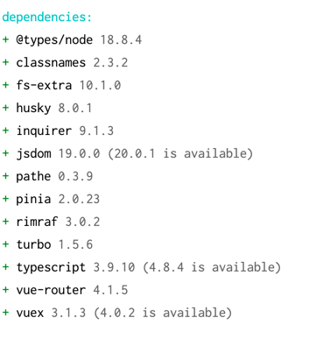Click version '2.3.2' next to classnames
The image size is (323, 346).
(110, 62)
